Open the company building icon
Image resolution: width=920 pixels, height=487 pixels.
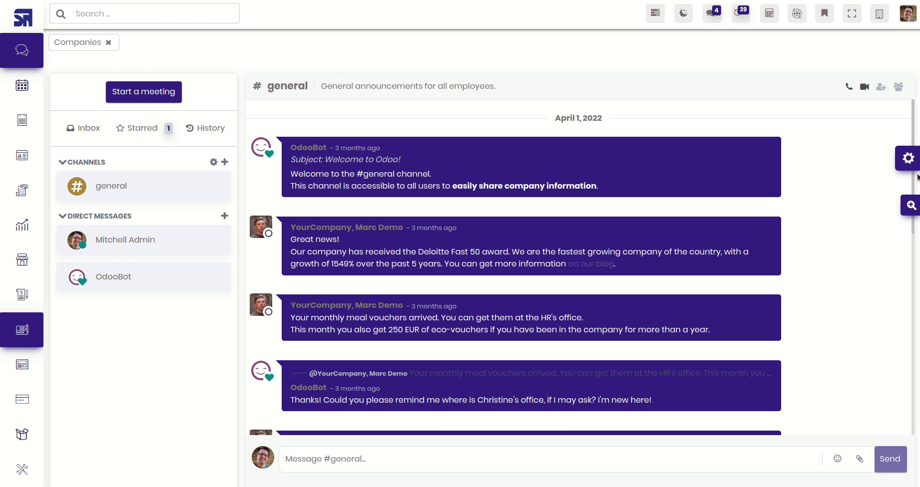click(x=880, y=13)
